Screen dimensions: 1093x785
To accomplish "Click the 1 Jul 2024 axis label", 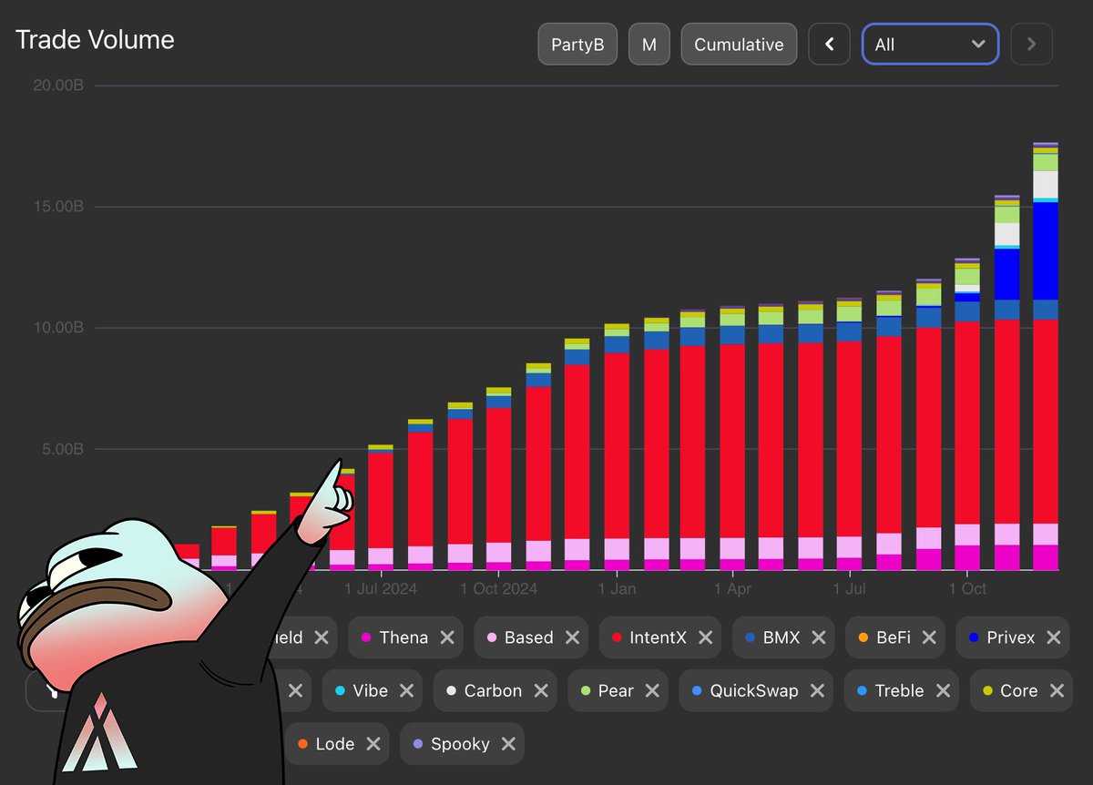I will (381, 589).
